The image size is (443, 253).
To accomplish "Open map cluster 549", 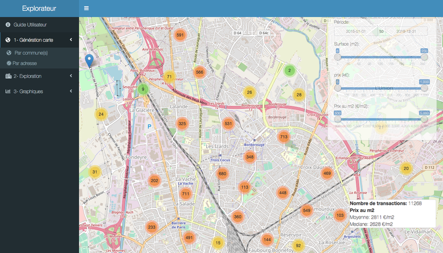I will 307,210.
